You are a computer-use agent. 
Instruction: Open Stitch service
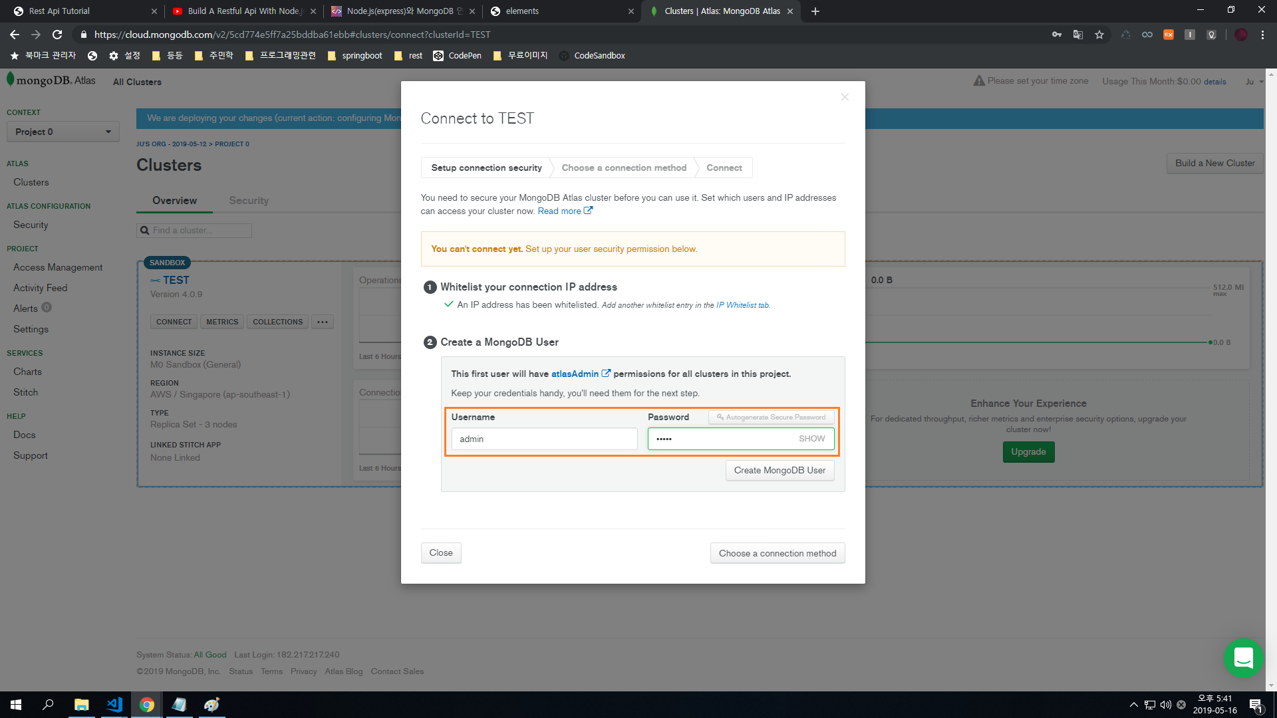coord(25,392)
